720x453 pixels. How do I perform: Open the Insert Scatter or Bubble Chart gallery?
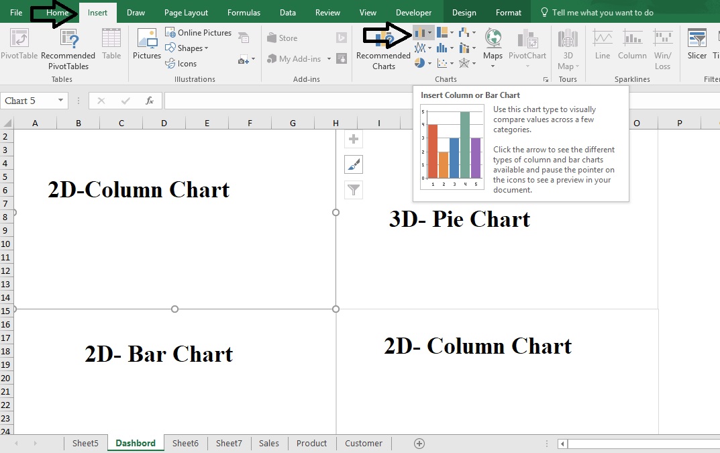[x=445, y=63]
